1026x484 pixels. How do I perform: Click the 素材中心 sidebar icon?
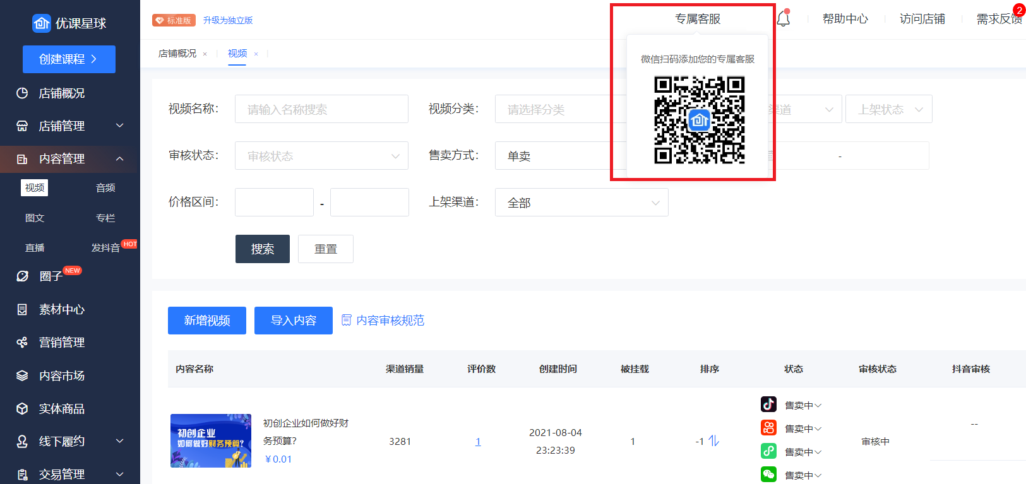tap(22, 309)
